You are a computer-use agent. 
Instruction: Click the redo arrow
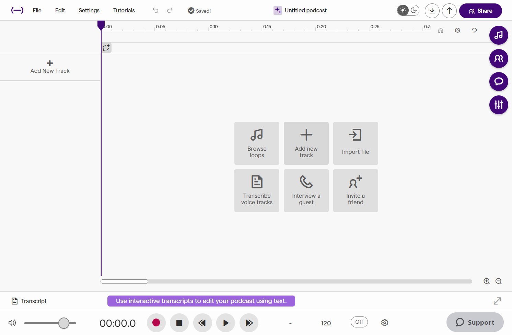click(x=170, y=10)
